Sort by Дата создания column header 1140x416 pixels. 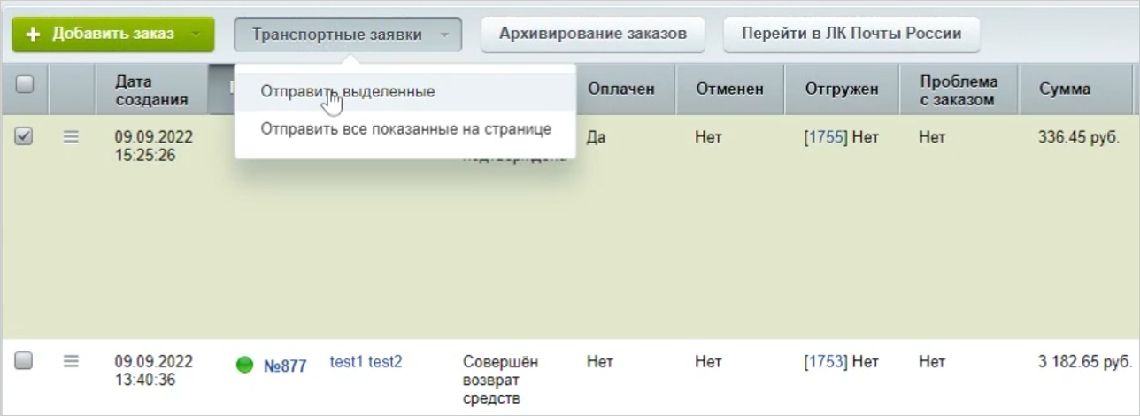[x=150, y=89]
